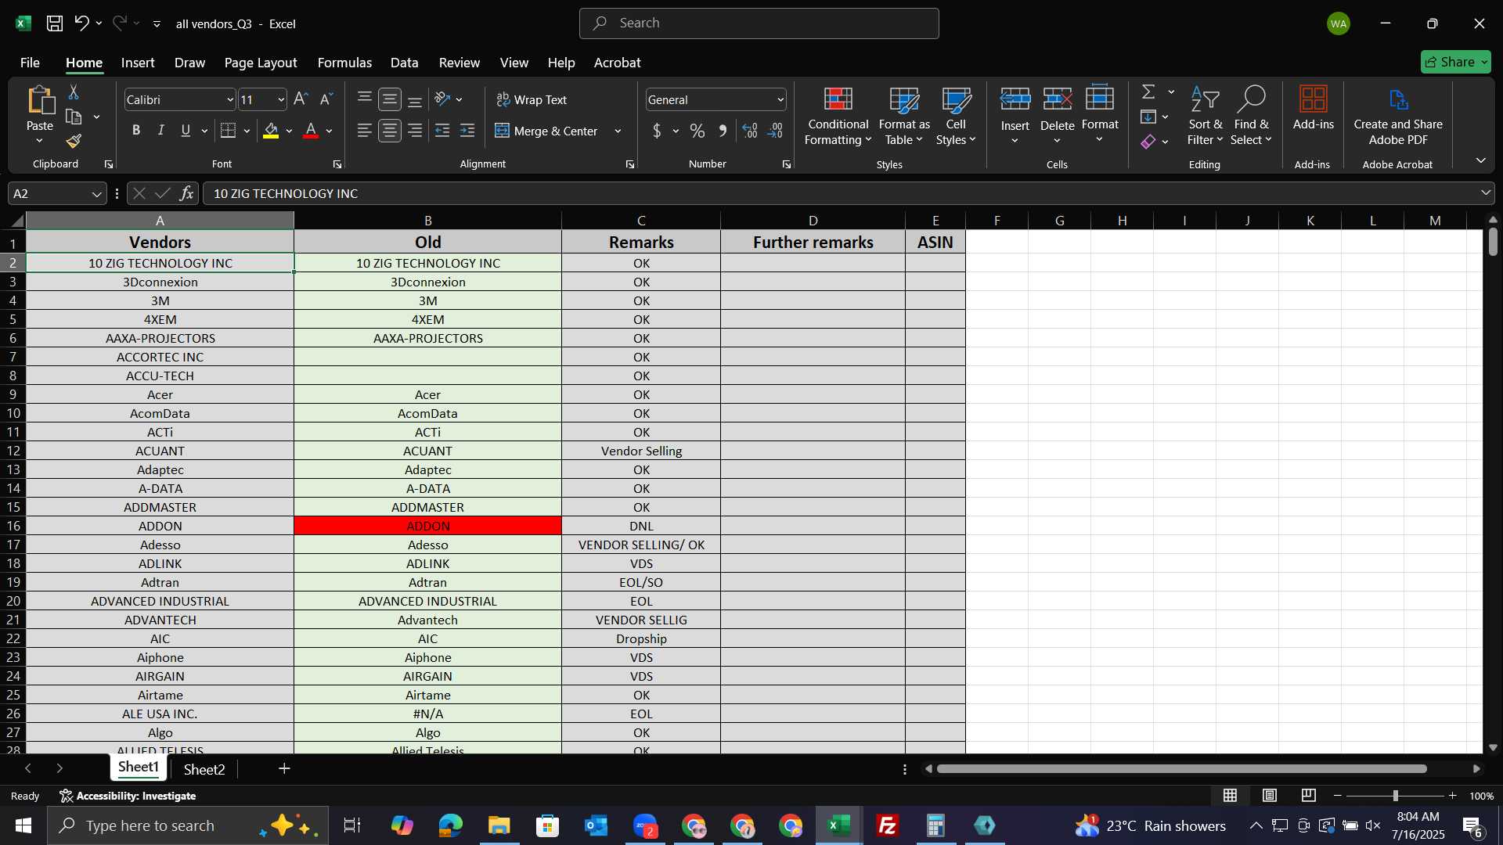
Task: Expand the formula bar chevron
Action: click(x=1485, y=193)
